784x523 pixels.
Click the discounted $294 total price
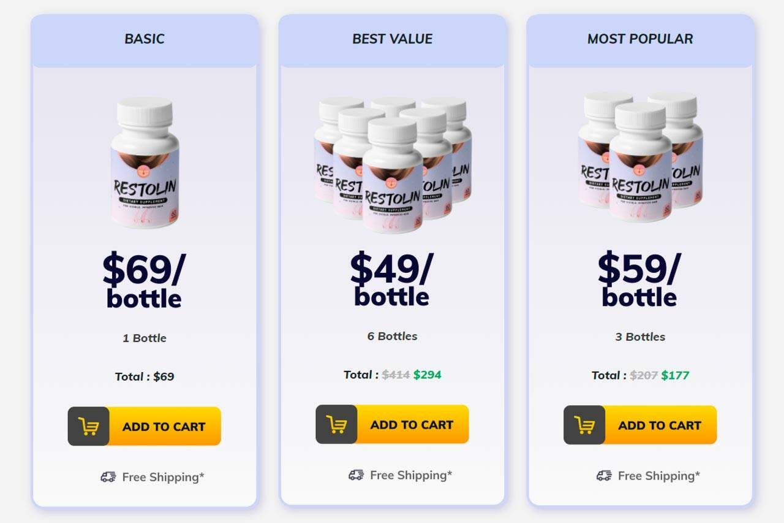pyautogui.click(x=427, y=375)
